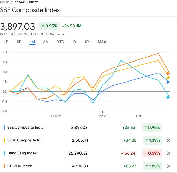Click the Oct 6 axis label
Viewport: 177px width, 173px height.
[140, 116]
